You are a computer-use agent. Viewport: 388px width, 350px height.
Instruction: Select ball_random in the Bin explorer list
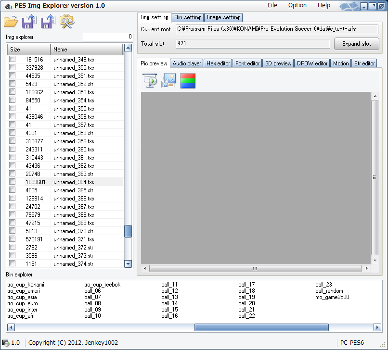[329, 291]
